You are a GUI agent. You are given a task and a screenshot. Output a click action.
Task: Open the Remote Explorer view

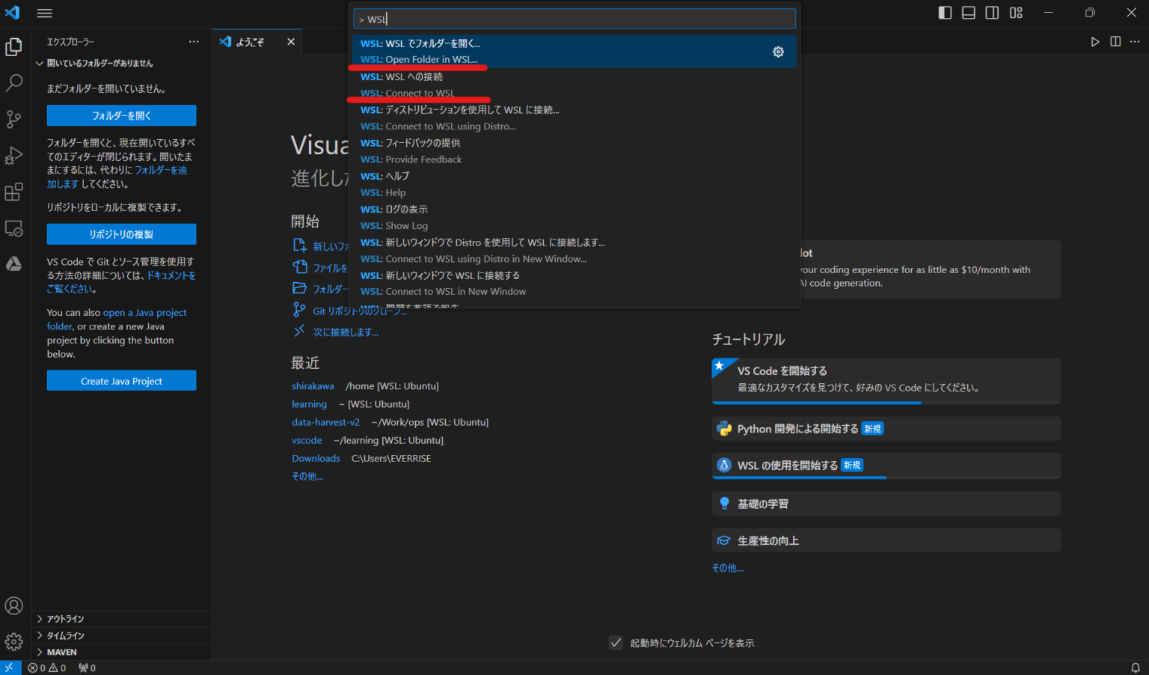(x=14, y=228)
